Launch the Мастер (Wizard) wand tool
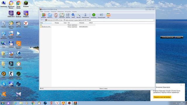The height and width of the screenshot is (105, 187). 79,15
